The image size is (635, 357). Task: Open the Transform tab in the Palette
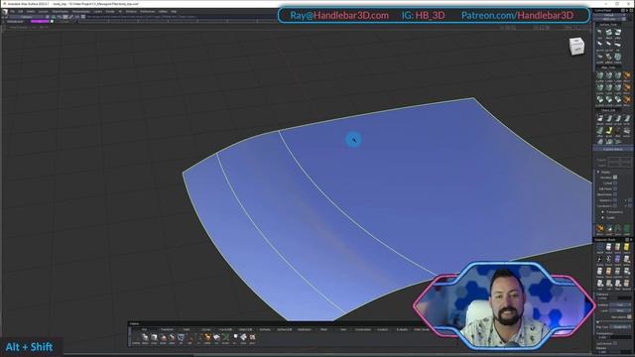tap(167, 329)
